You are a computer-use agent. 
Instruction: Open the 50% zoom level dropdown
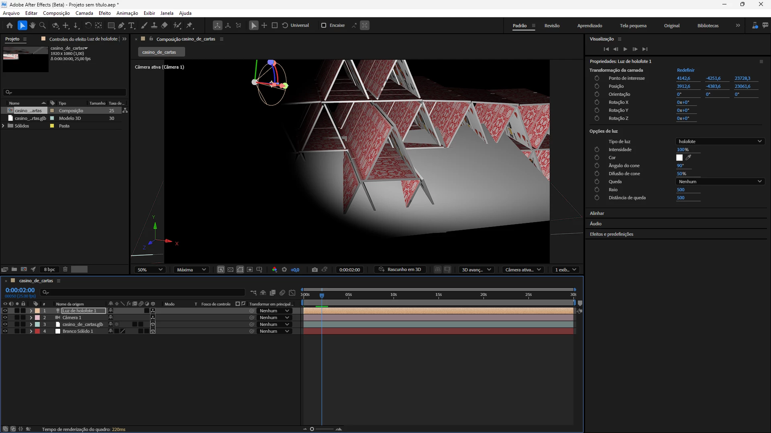[x=150, y=270]
